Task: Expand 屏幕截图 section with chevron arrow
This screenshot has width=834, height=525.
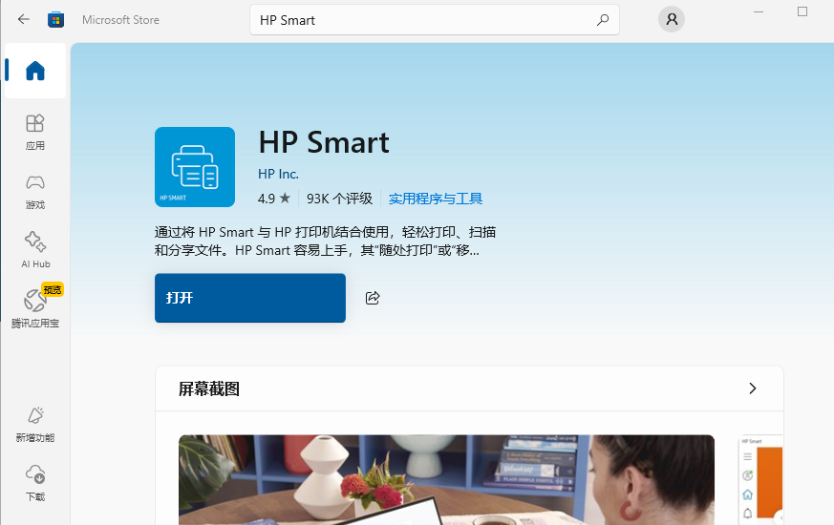Action: pyautogui.click(x=752, y=388)
